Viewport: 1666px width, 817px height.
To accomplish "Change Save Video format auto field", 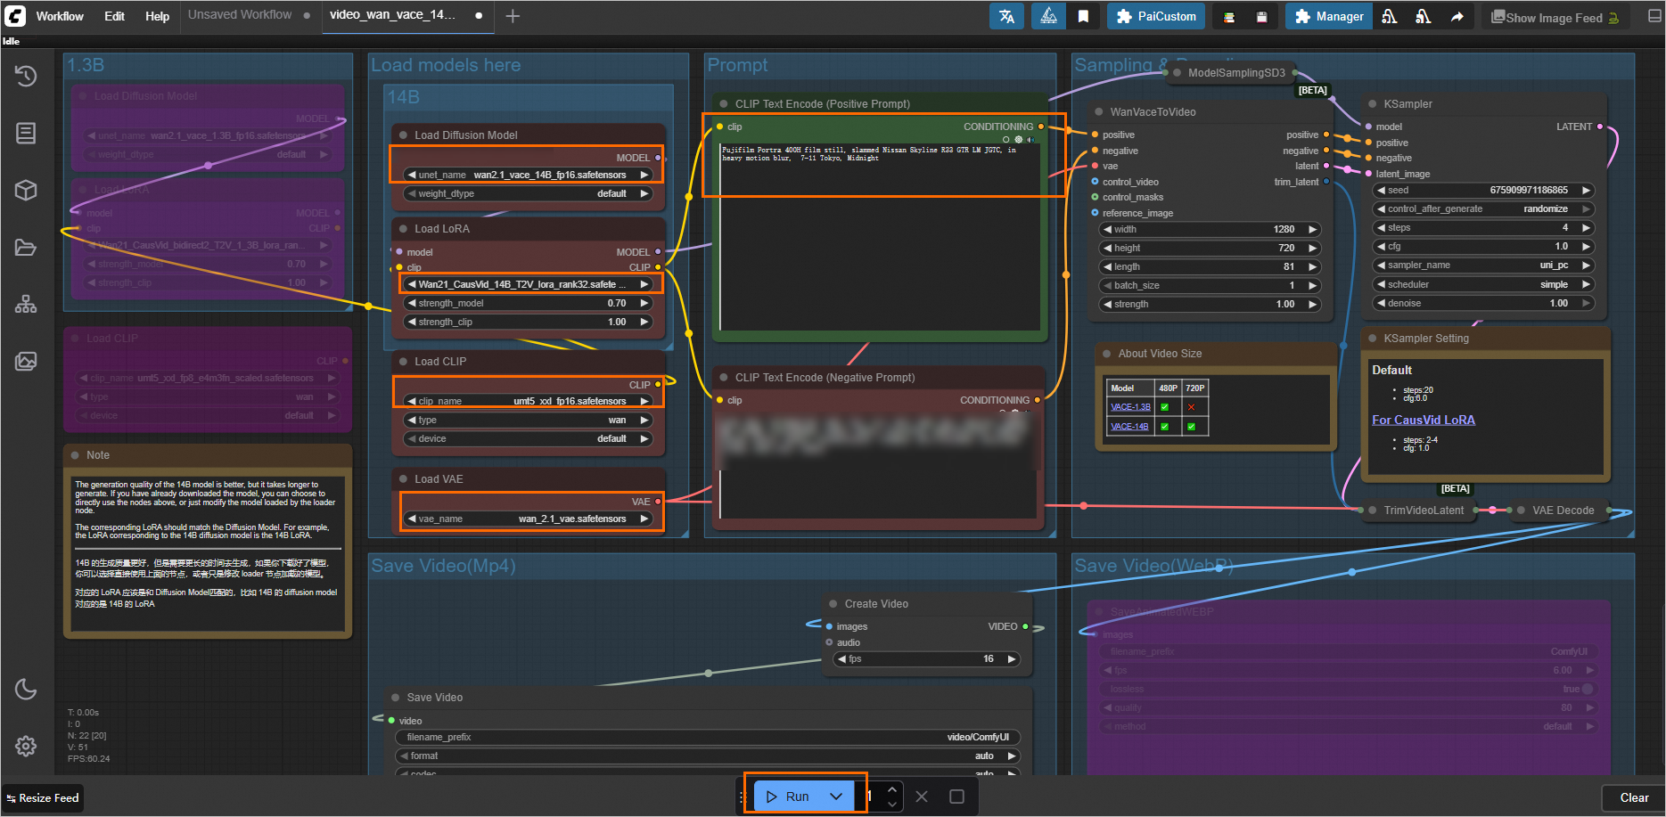I will tap(708, 756).
